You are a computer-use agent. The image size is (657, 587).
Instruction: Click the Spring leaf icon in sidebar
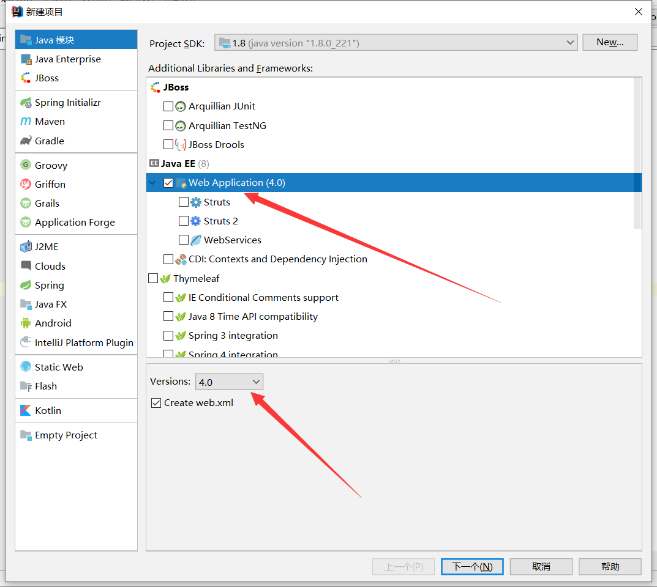[x=26, y=285]
